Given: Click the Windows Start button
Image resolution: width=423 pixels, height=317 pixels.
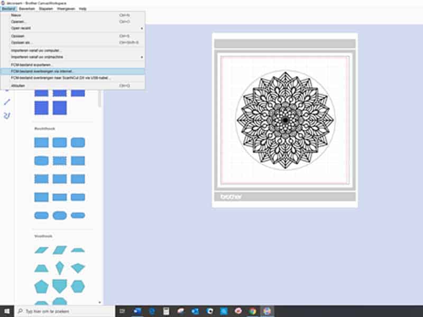Looking at the screenshot, I should (x=7, y=311).
